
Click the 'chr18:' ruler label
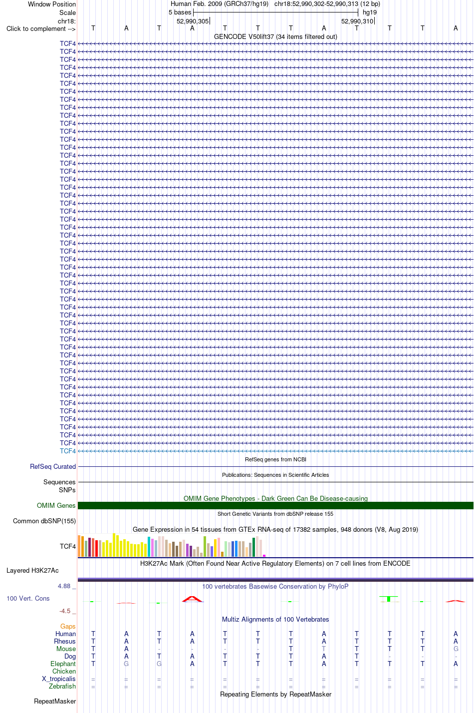pos(67,21)
